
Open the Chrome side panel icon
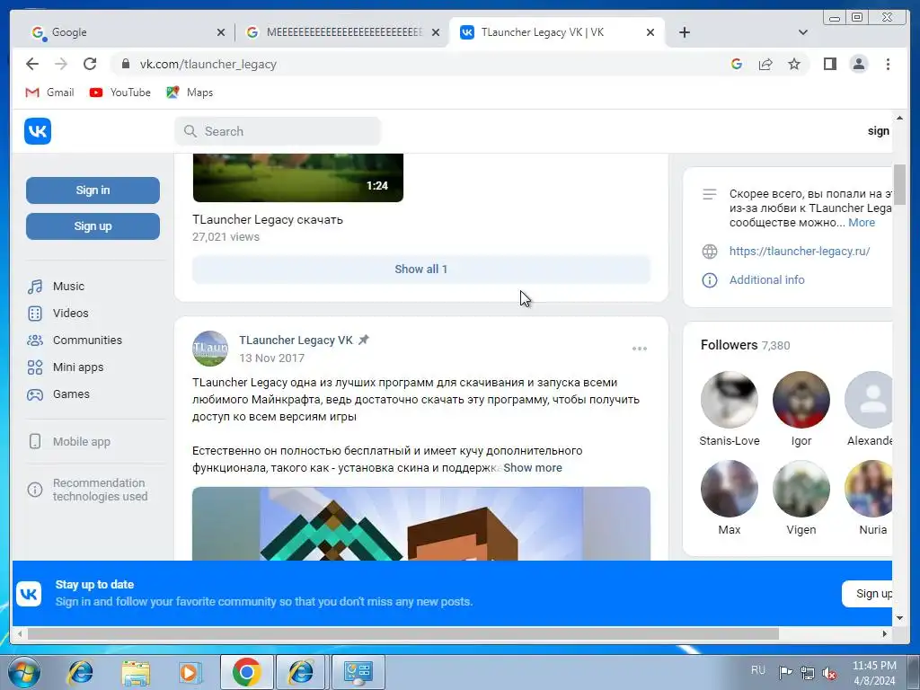click(829, 64)
